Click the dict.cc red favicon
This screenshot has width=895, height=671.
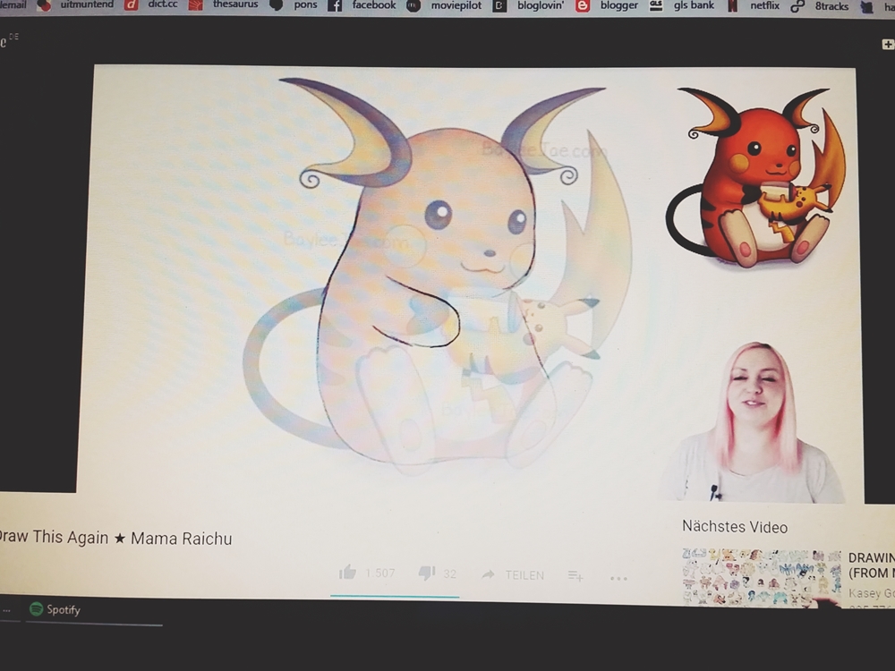click(132, 5)
